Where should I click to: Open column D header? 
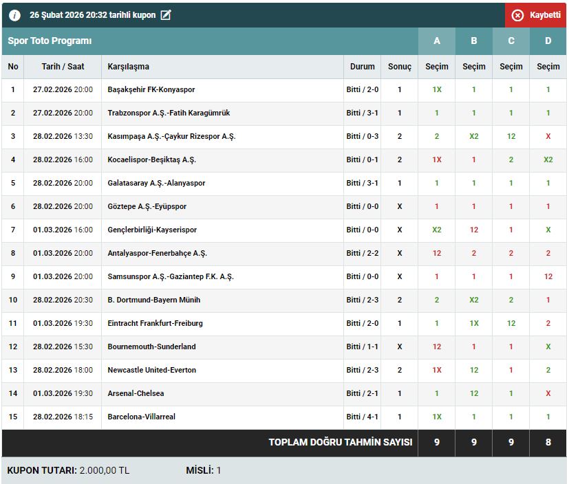pyautogui.click(x=548, y=41)
